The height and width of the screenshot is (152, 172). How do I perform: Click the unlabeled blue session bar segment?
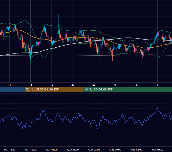(x=12, y=89)
